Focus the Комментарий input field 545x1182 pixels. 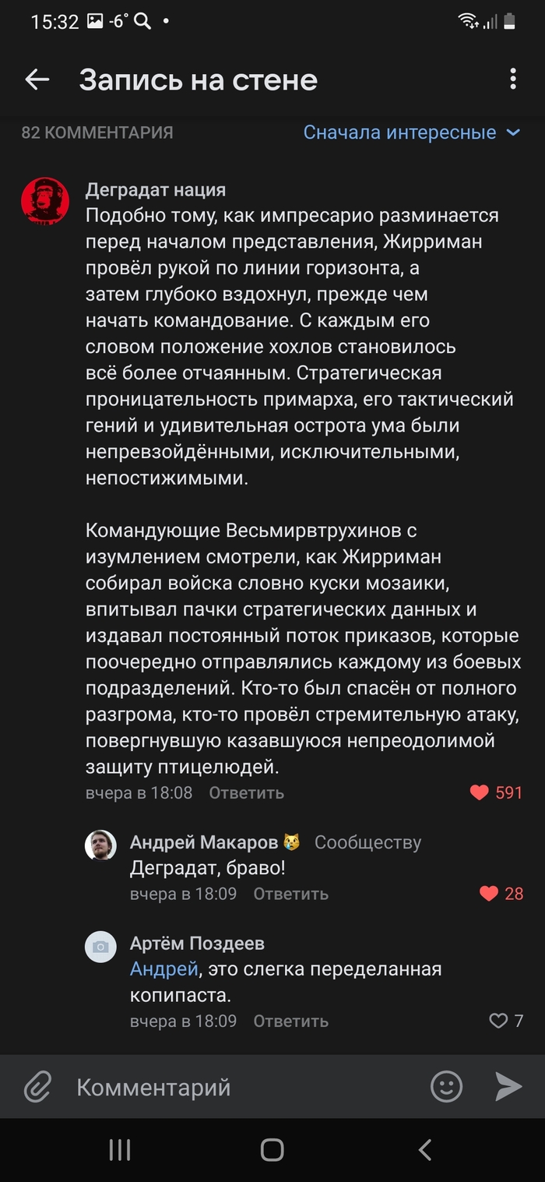[x=234, y=1086]
